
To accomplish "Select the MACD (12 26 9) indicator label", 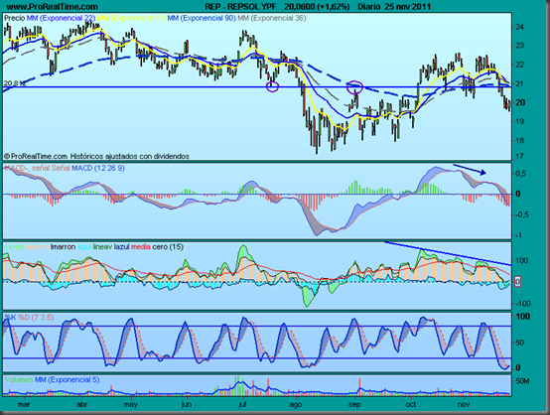I will click(x=98, y=168).
